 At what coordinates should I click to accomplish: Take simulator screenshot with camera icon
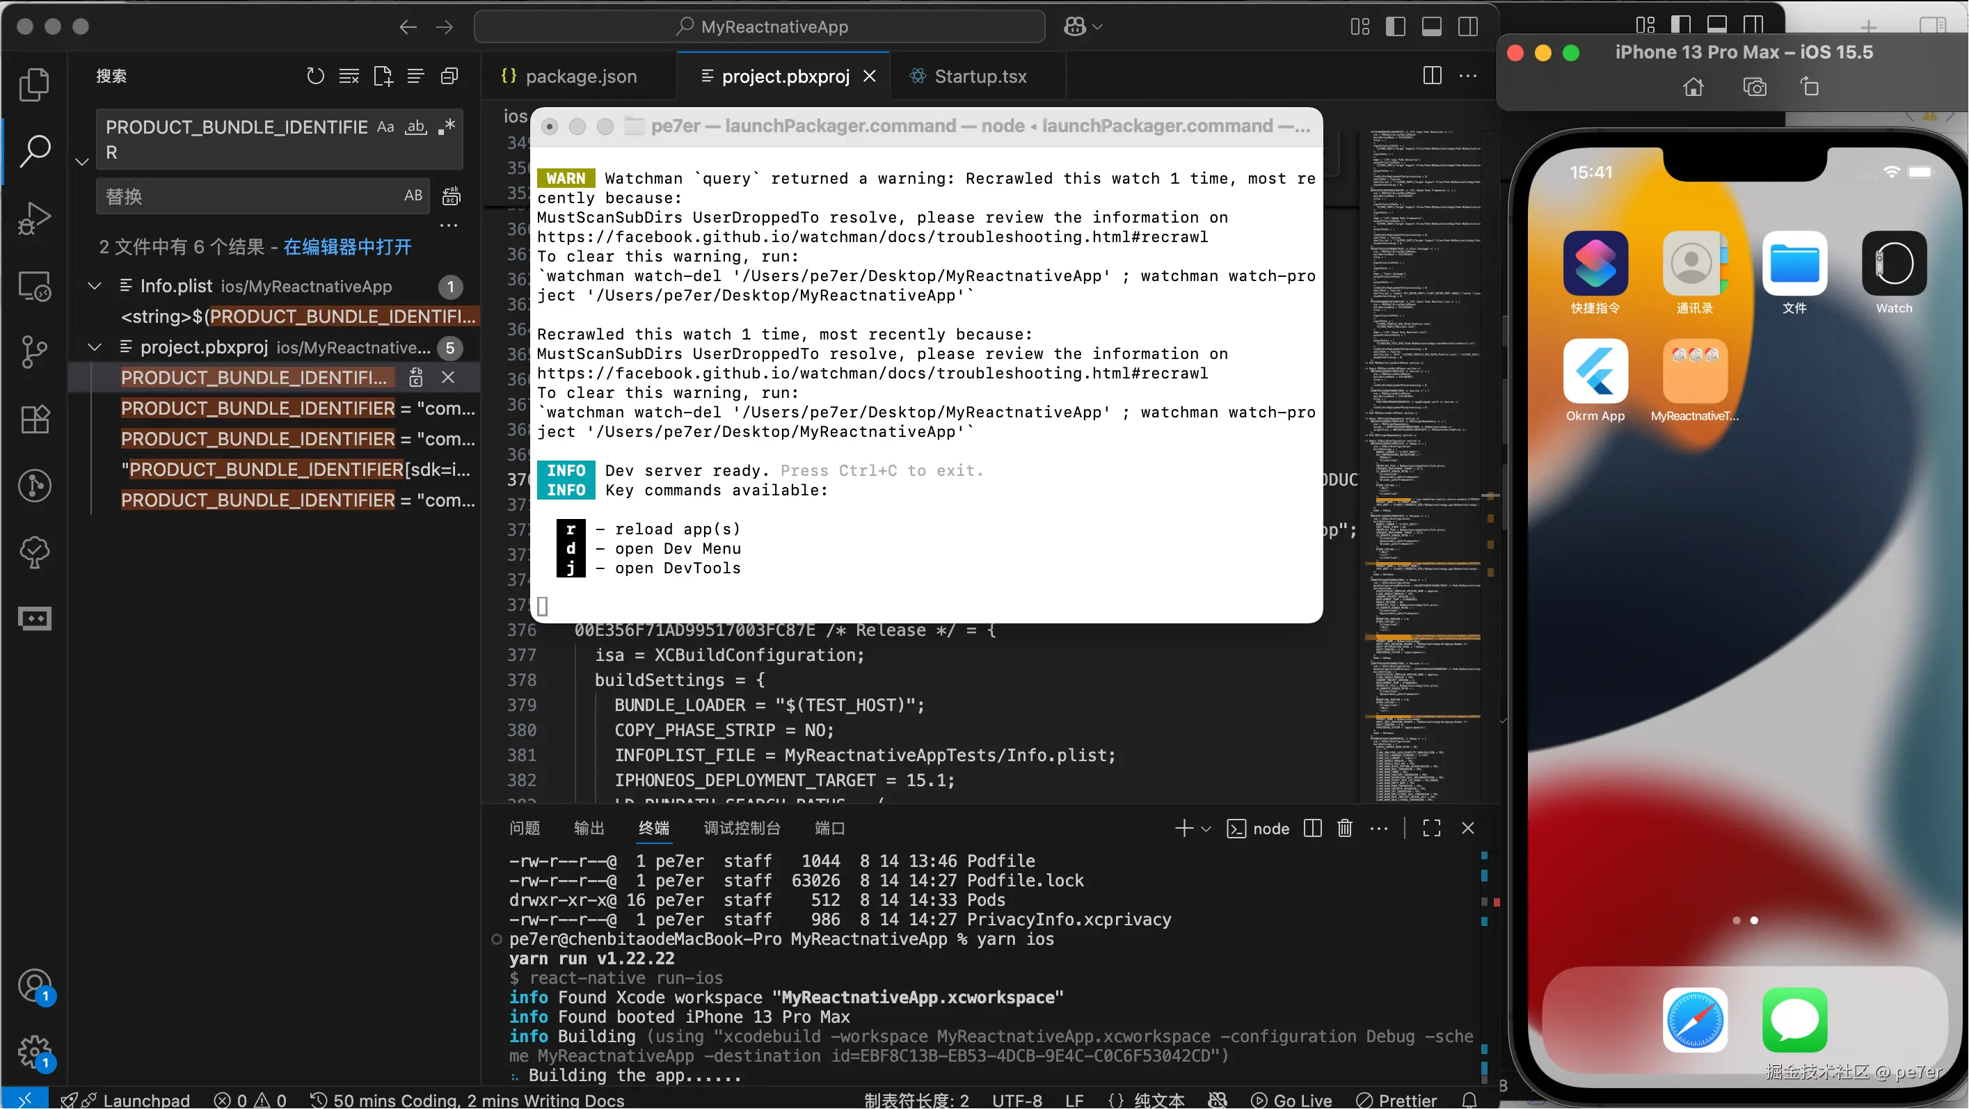[1754, 87]
